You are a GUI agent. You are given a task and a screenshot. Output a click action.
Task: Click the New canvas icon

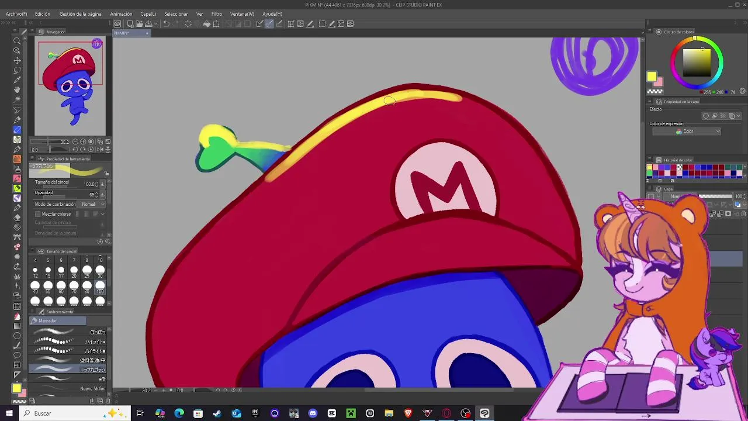pyautogui.click(x=130, y=24)
